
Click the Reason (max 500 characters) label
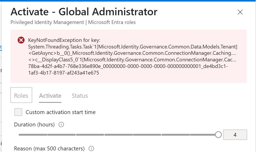point(49,149)
